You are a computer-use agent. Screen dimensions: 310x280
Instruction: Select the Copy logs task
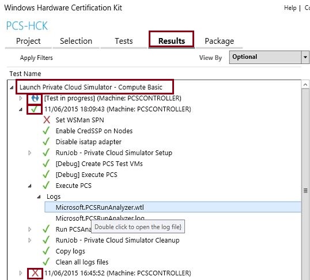click(x=70, y=251)
